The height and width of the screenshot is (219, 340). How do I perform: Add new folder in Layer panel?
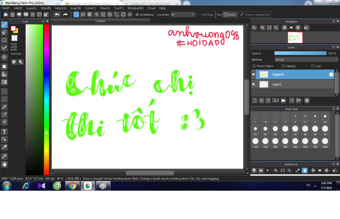tap(283, 100)
